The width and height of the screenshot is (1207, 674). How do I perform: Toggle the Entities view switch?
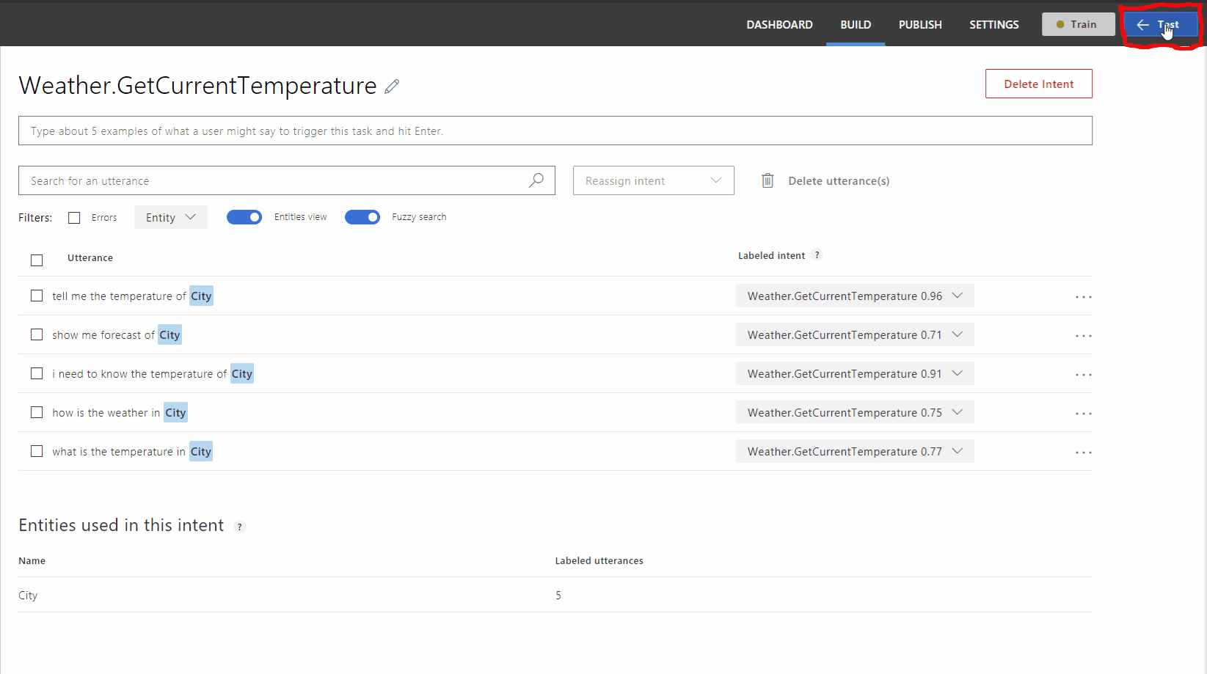pos(244,217)
